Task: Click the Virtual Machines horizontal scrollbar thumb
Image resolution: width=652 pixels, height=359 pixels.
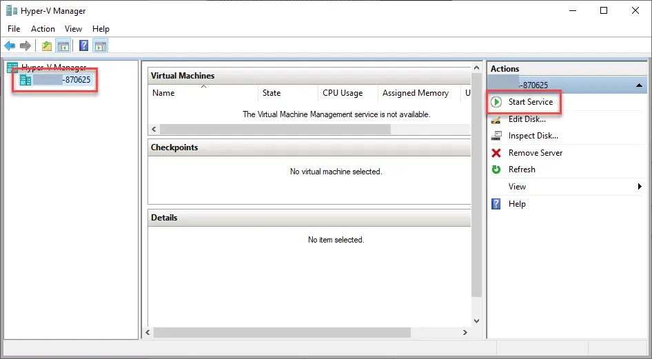Action: [x=275, y=130]
